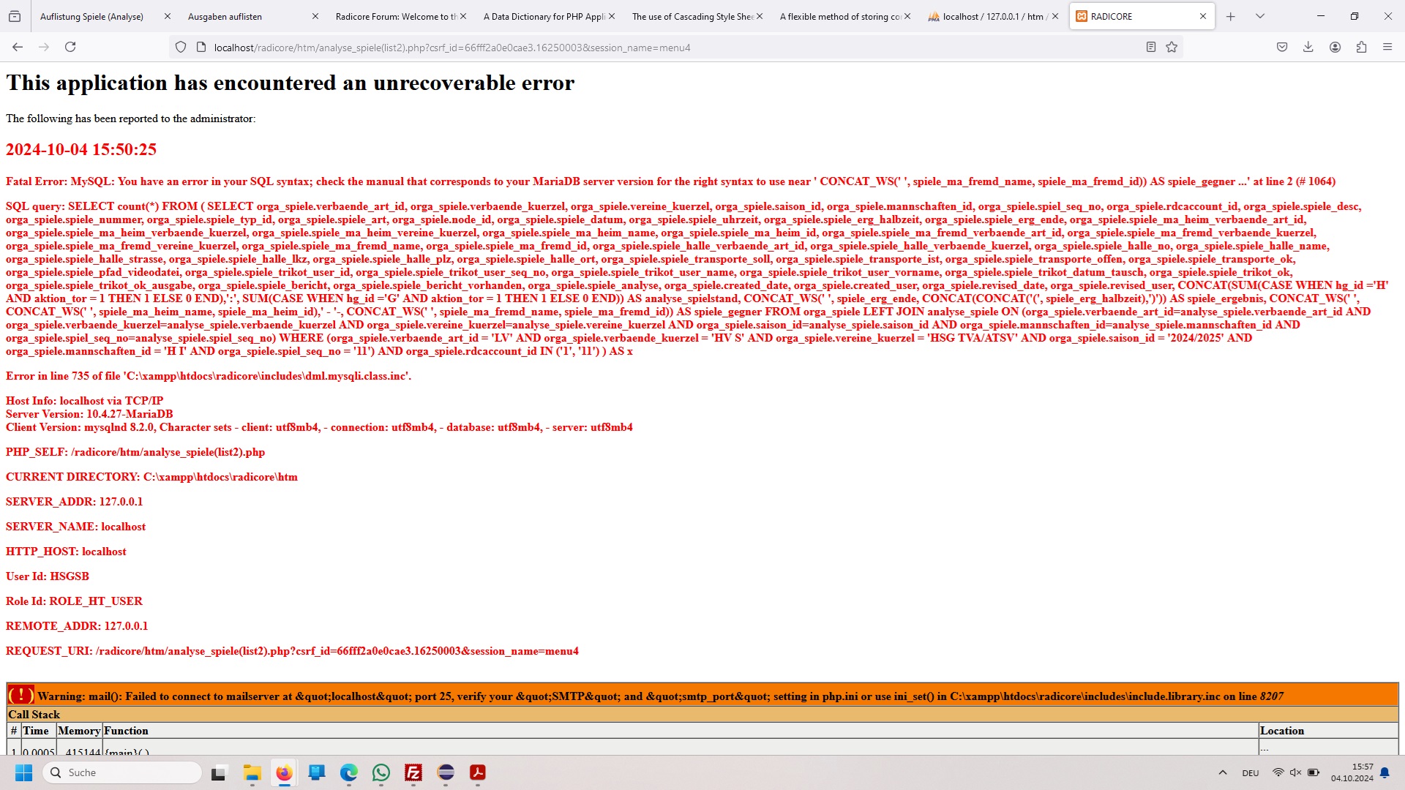Save to Pocket icon

point(1282,48)
